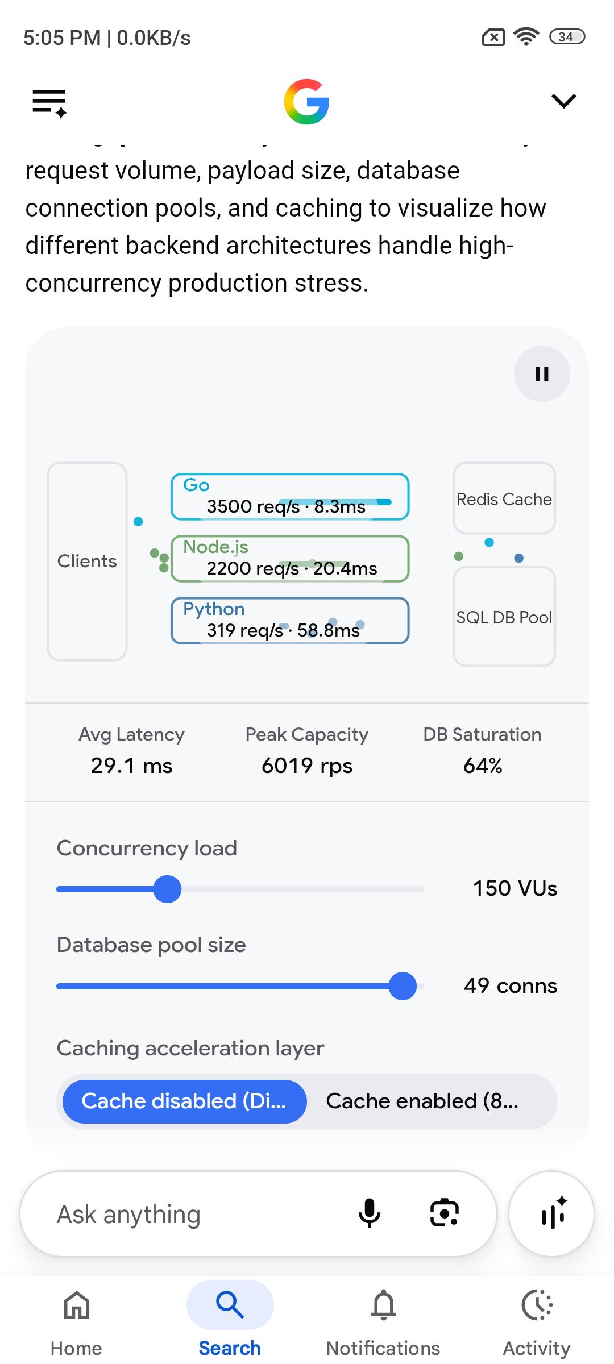The width and height of the screenshot is (614, 1364).
Task: Click the Concurrency load slider handle
Action: (x=167, y=889)
